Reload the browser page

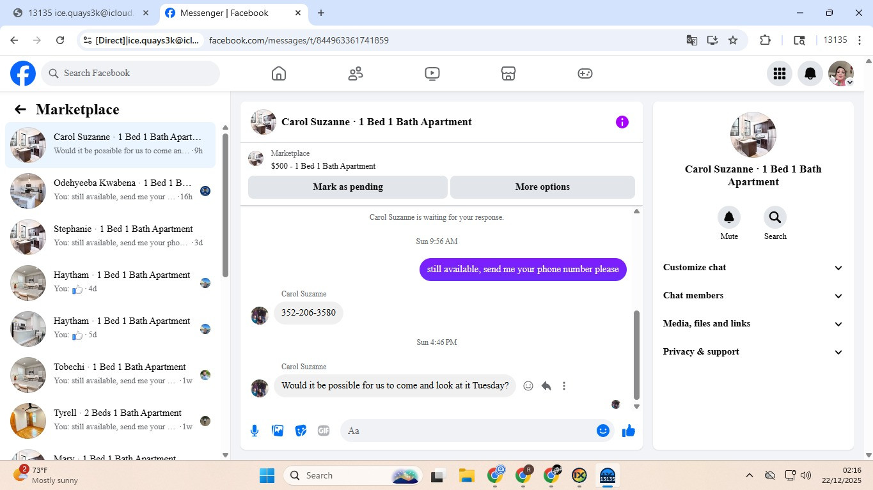pos(60,40)
